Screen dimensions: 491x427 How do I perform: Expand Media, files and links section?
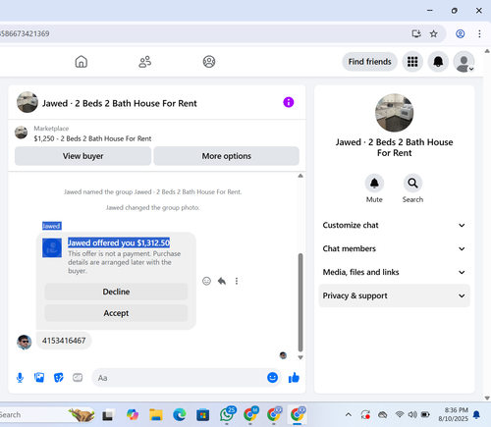(394, 272)
